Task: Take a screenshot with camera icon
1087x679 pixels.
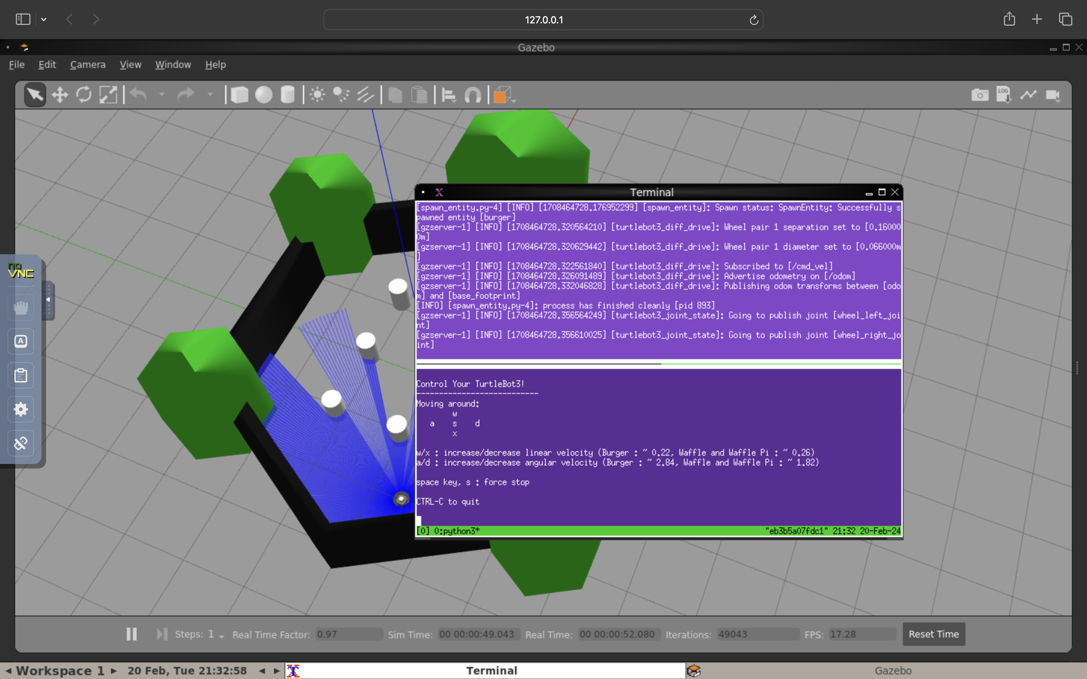Action: [x=980, y=95]
